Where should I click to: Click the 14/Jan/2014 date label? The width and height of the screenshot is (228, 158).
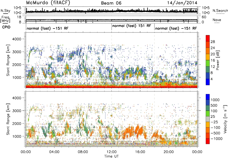(182, 3)
